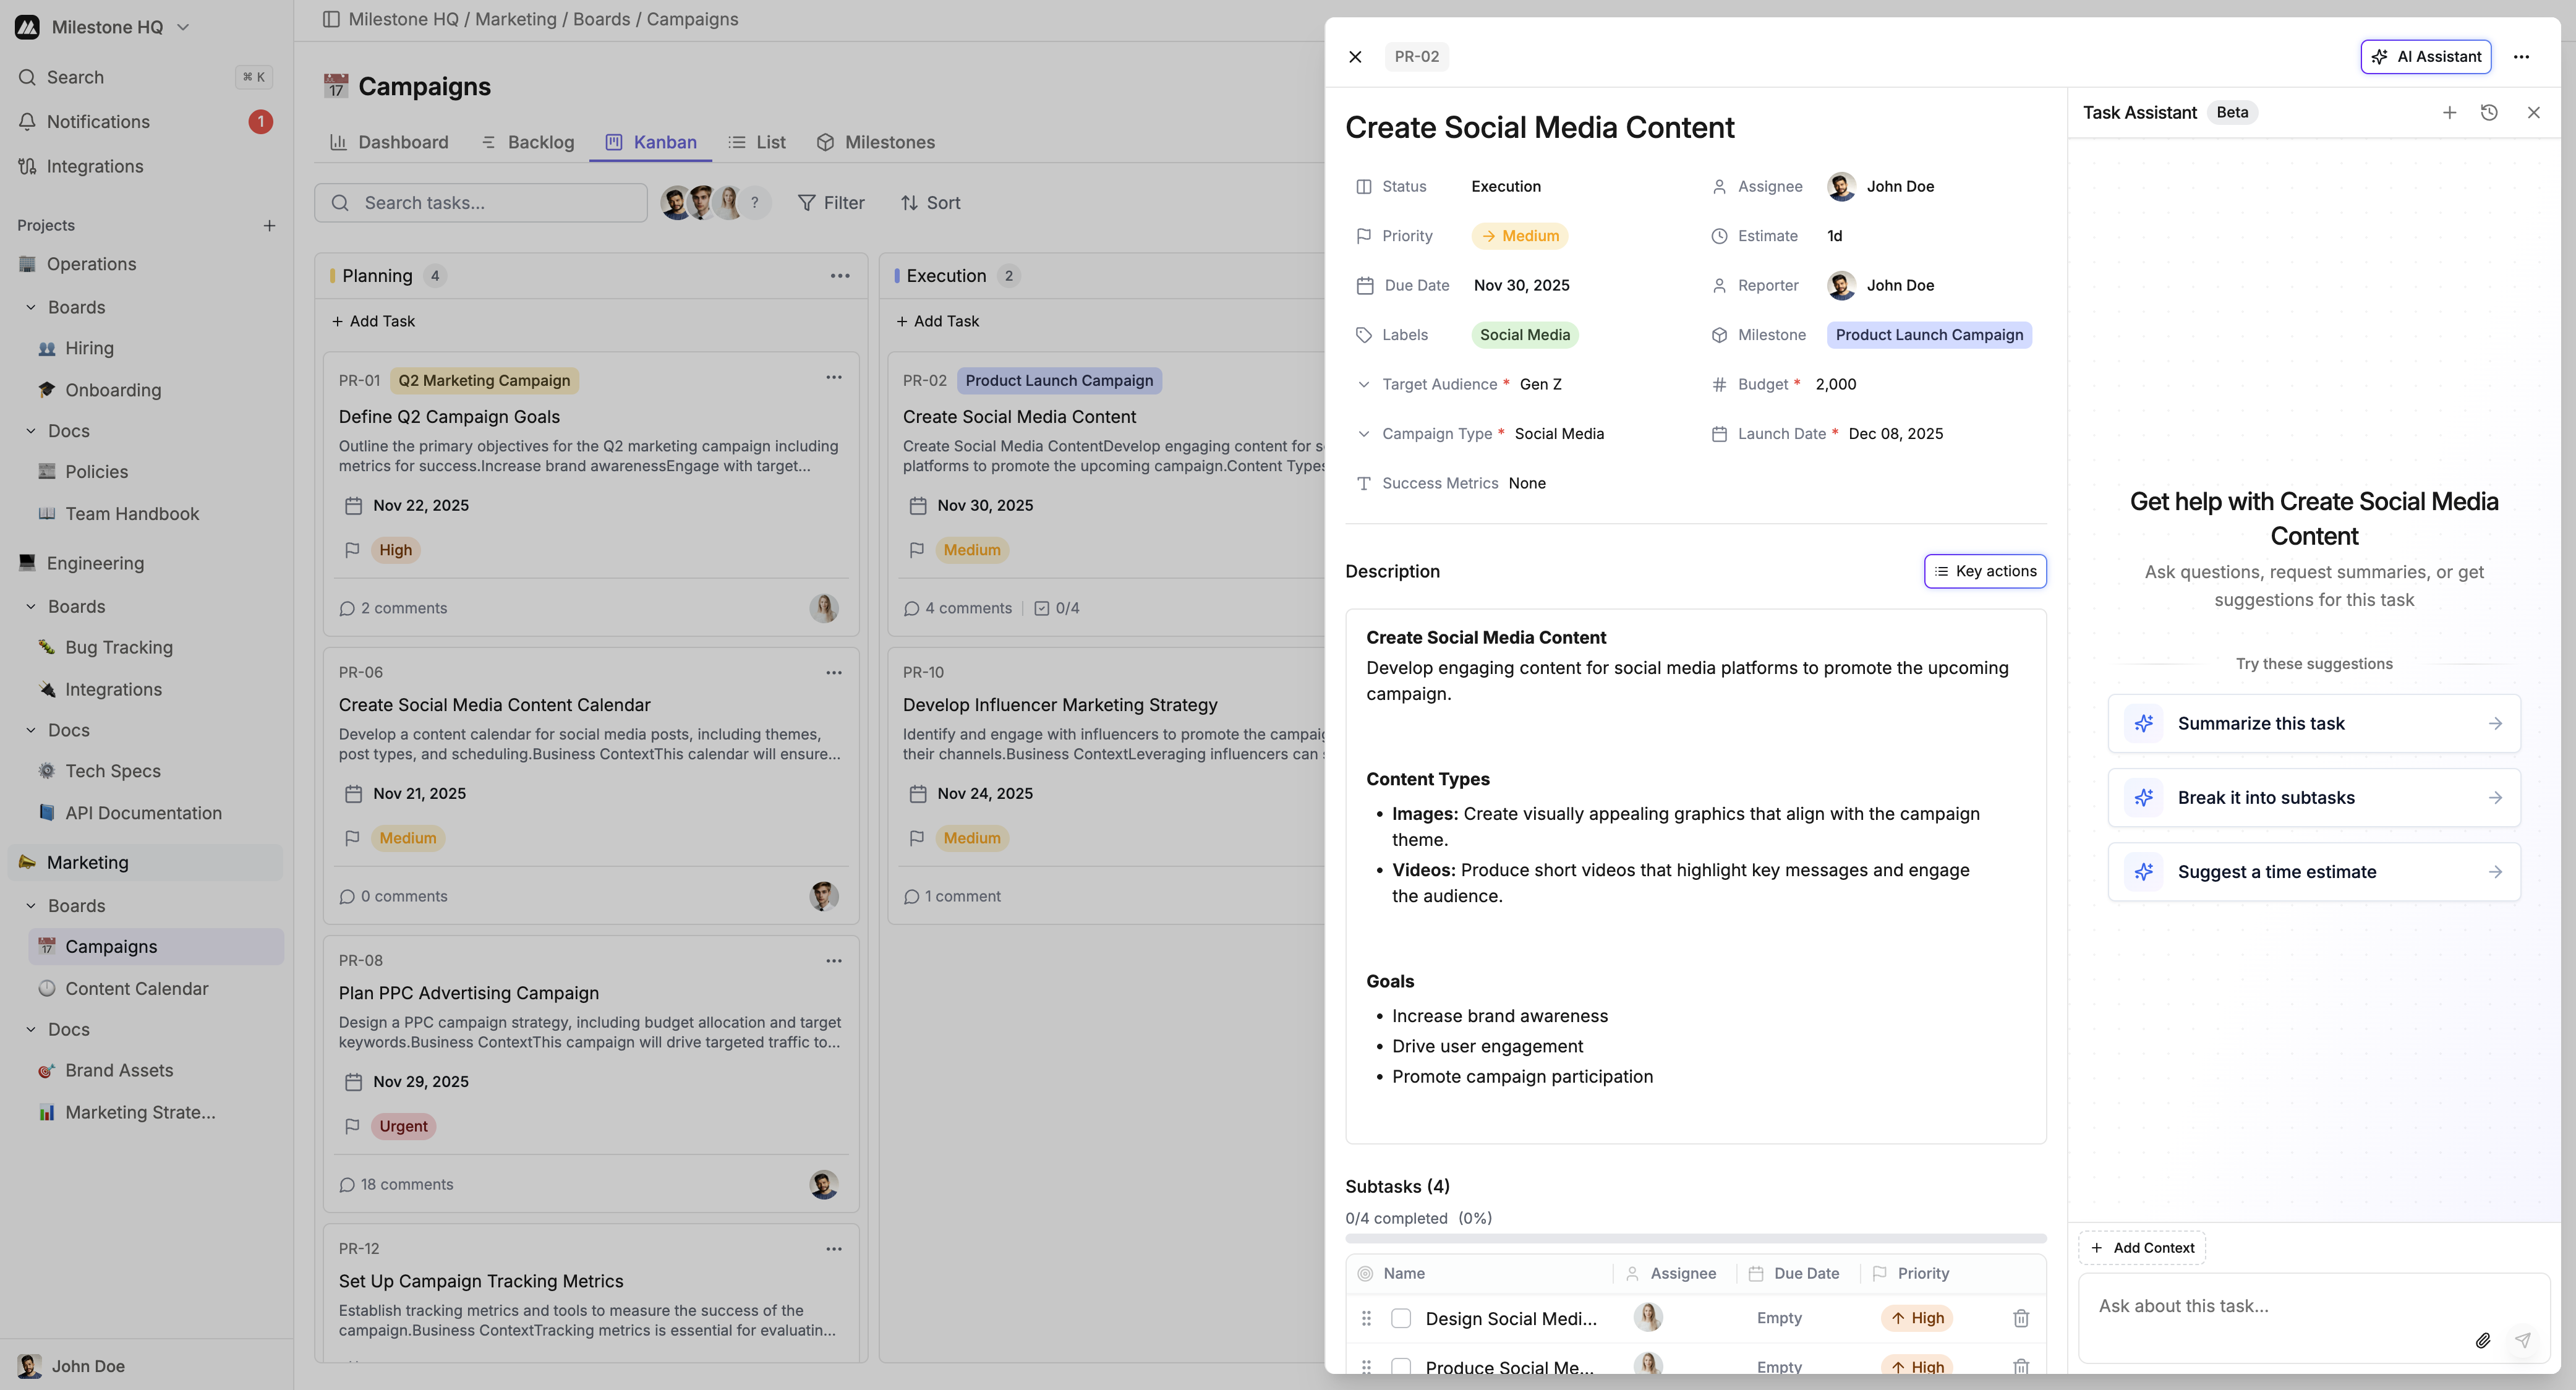This screenshot has width=2576, height=1390.
Task: Check the Design Social Media subtask checkbox
Action: point(1401,1318)
